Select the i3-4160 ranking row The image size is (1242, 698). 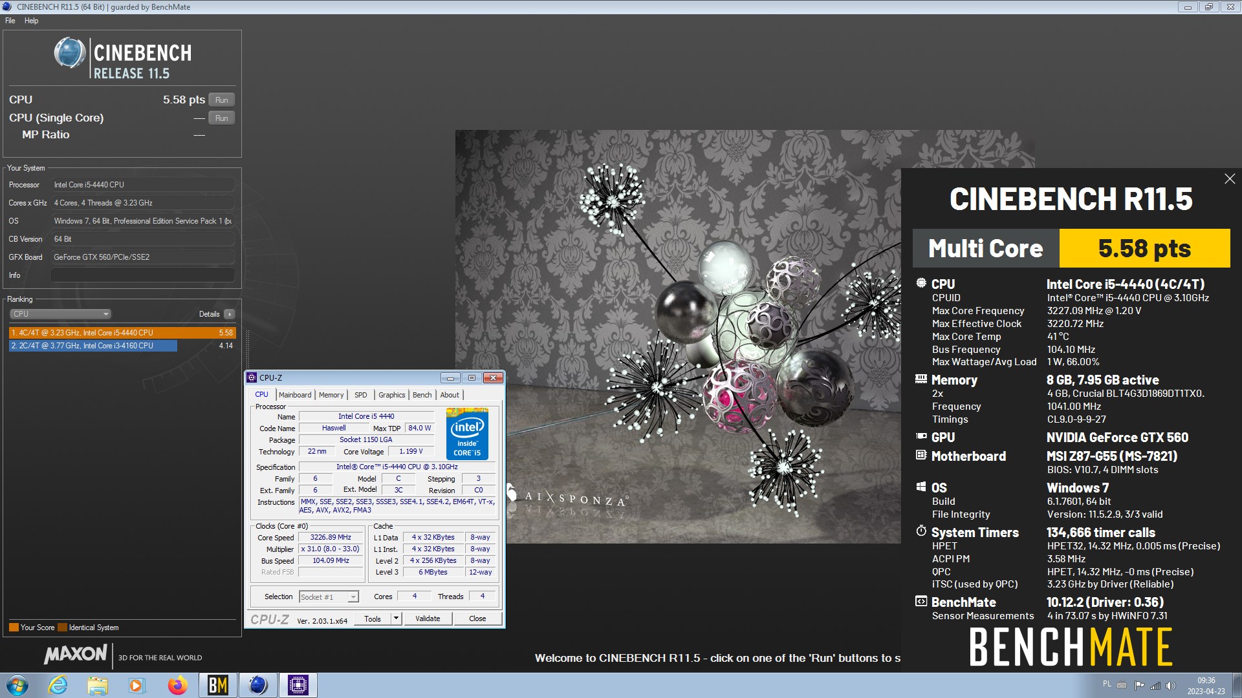pos(122,346)
